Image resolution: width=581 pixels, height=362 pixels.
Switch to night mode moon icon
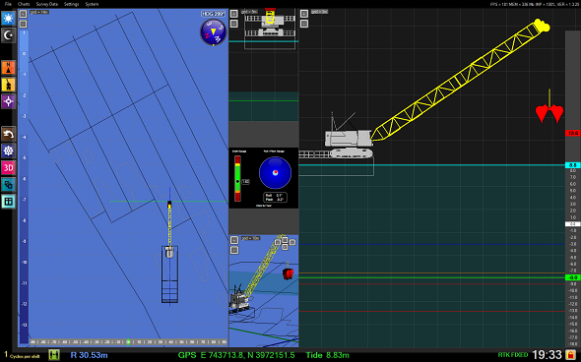tap(8, 35)
